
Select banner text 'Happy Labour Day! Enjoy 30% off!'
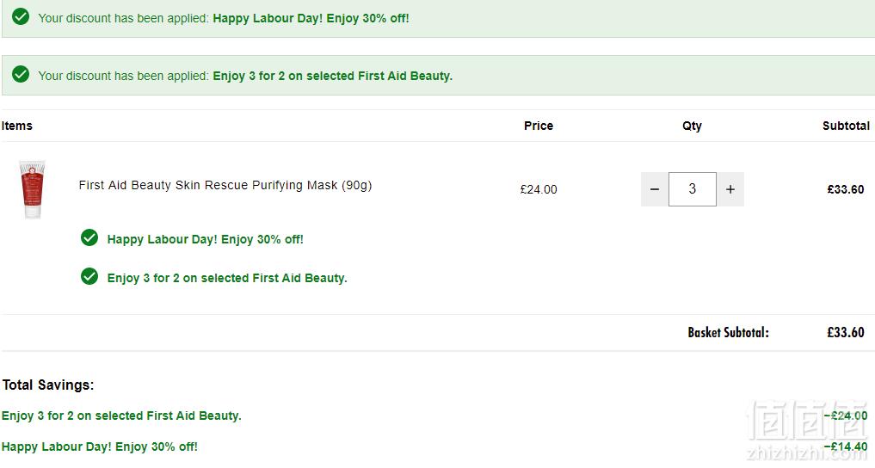click(311, 18)
